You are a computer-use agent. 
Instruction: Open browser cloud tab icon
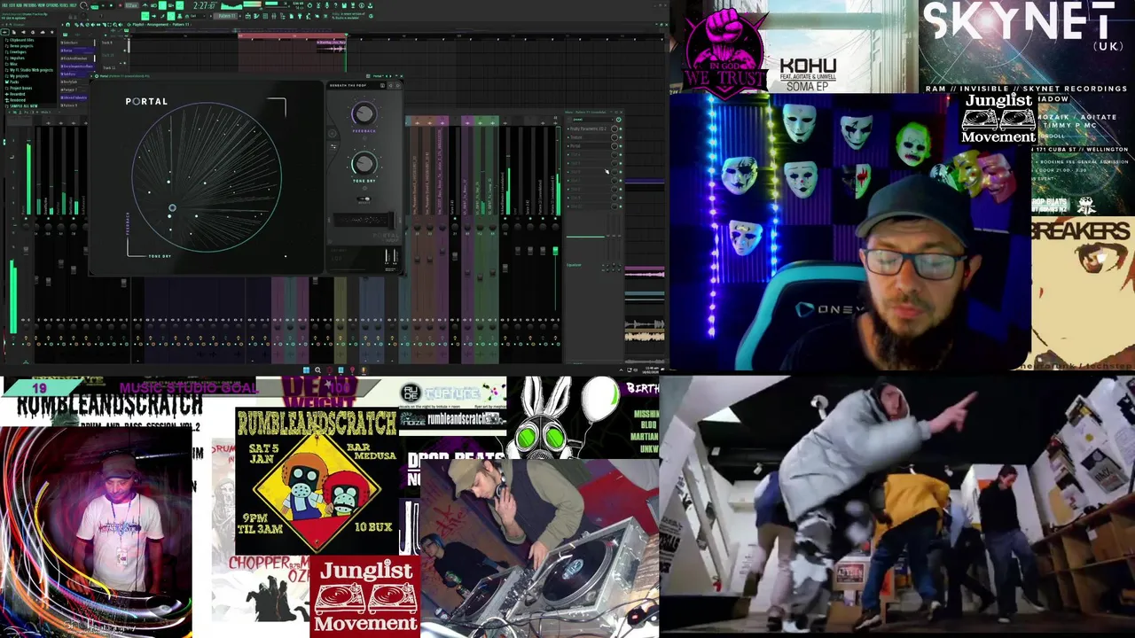(43, 32)
